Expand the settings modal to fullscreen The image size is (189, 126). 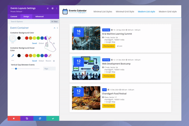tap(48, 8)
